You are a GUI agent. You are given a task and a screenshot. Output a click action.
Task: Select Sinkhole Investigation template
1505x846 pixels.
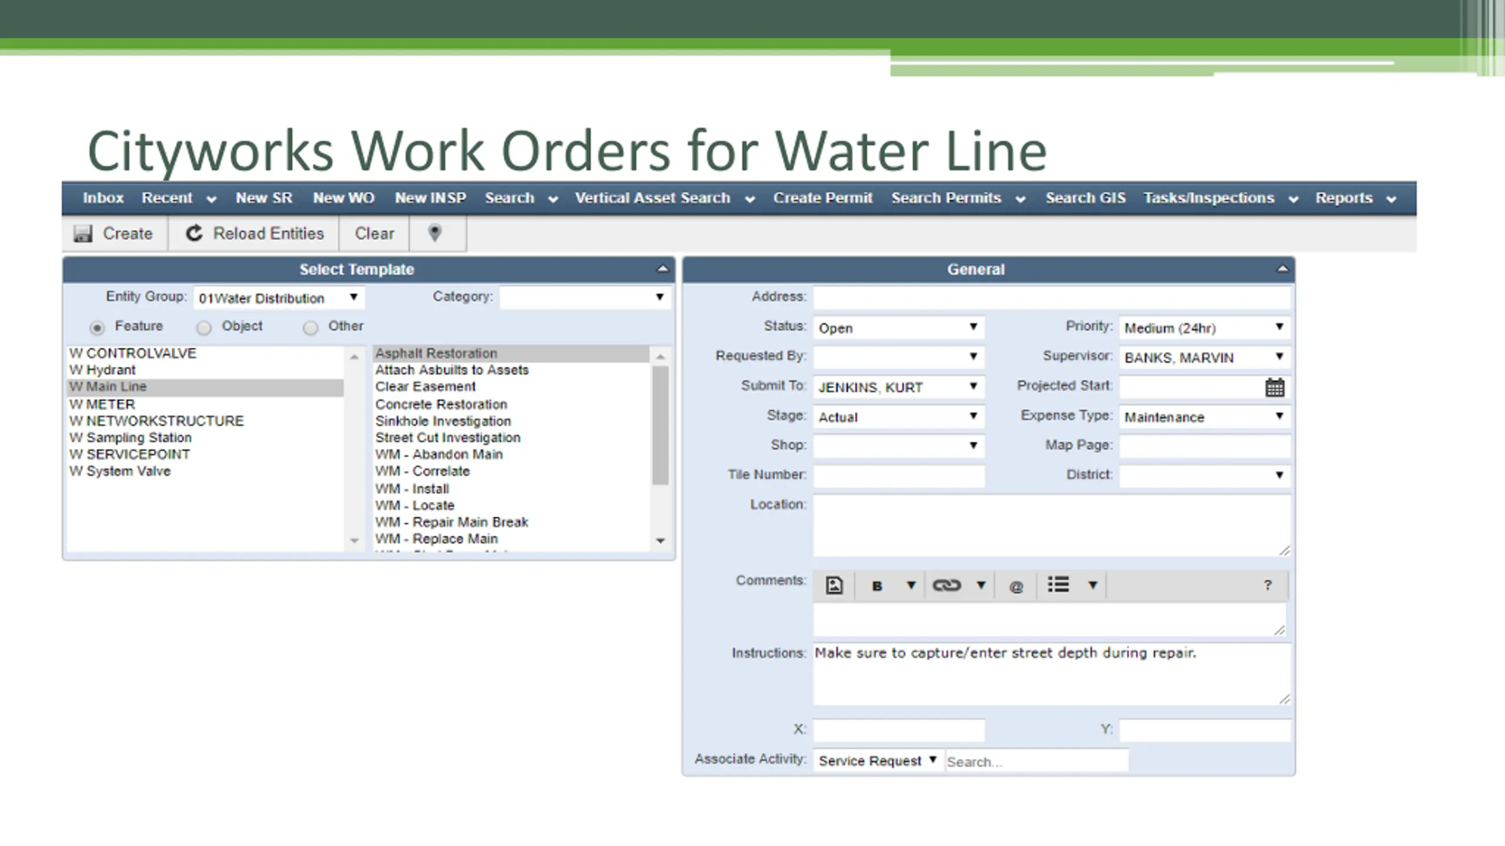[x=511, y=421]
